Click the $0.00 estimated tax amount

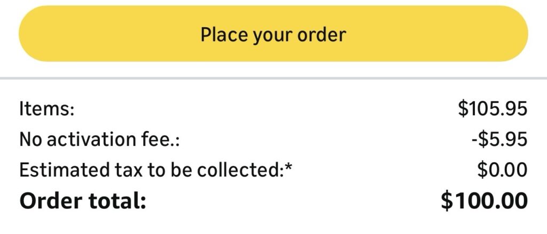pos(502,171)
